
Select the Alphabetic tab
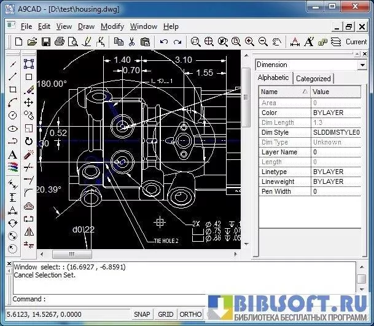(x=273, y=78)
